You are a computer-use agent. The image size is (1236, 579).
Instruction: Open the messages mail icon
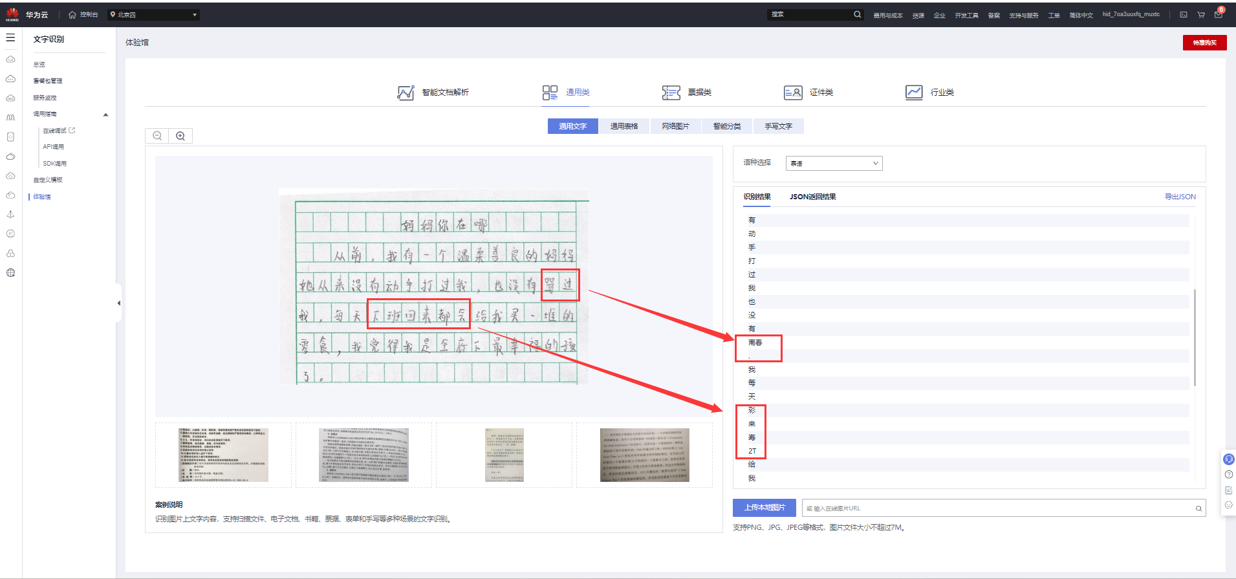(x=1219, y=14)
